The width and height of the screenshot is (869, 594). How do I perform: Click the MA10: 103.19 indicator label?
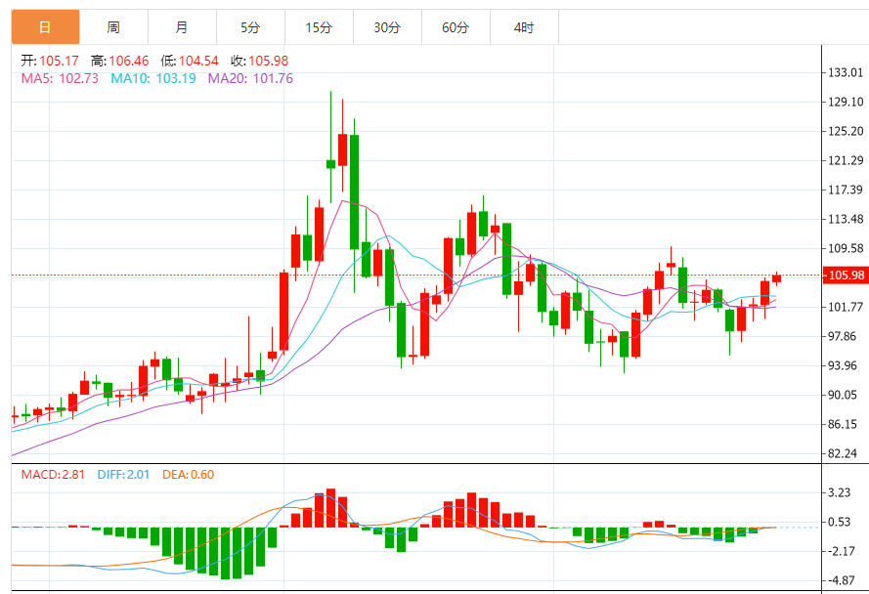point(153,79)
